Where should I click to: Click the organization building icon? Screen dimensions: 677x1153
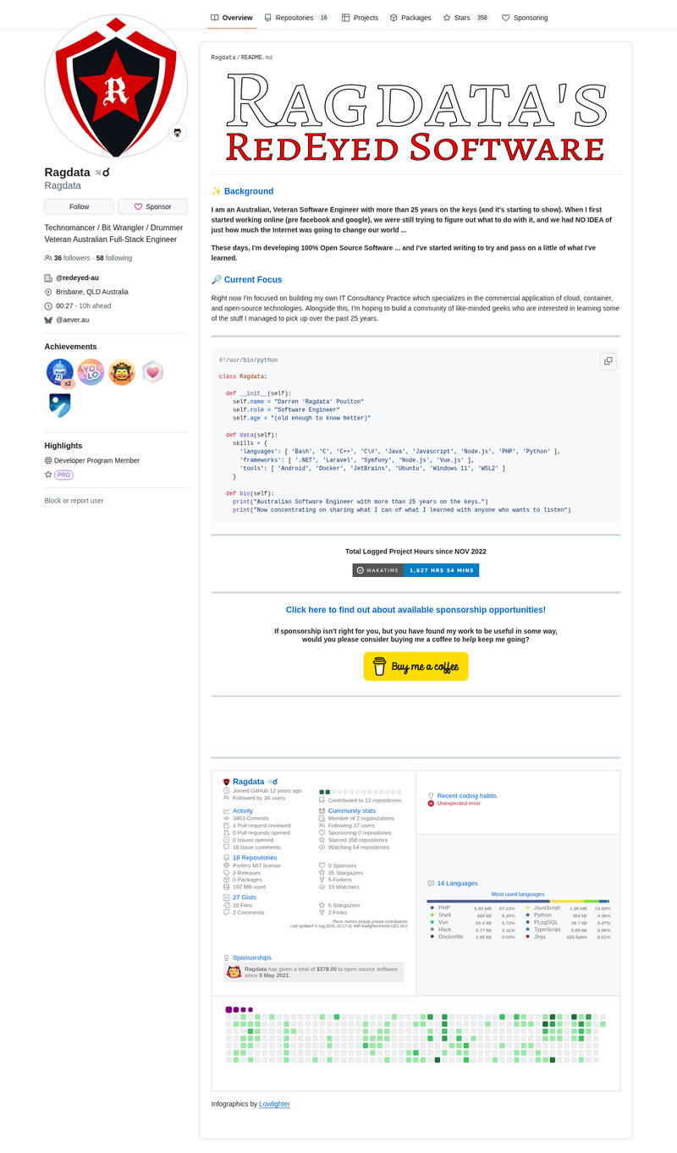pos(48,278)
